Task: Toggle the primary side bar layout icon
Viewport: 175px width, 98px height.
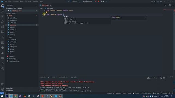Action: [153, 2]
